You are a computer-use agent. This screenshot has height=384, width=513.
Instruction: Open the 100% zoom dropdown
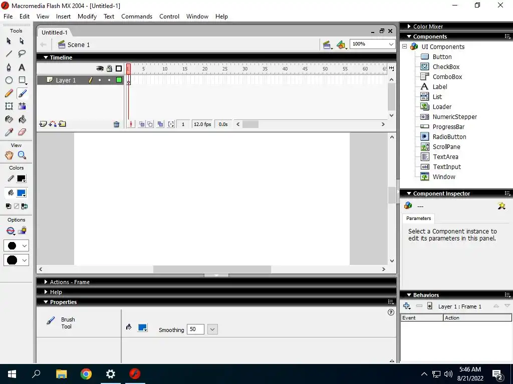tap(391, 44)
